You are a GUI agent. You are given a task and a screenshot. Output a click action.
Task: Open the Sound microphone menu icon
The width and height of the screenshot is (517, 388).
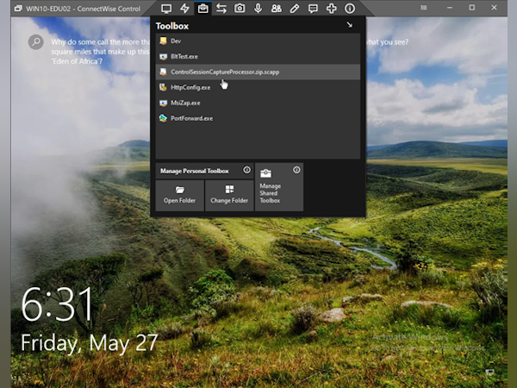point(258,9)
